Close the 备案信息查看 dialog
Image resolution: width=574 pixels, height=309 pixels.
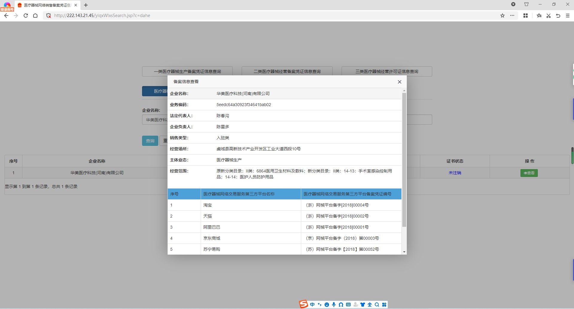click(400, 82)
